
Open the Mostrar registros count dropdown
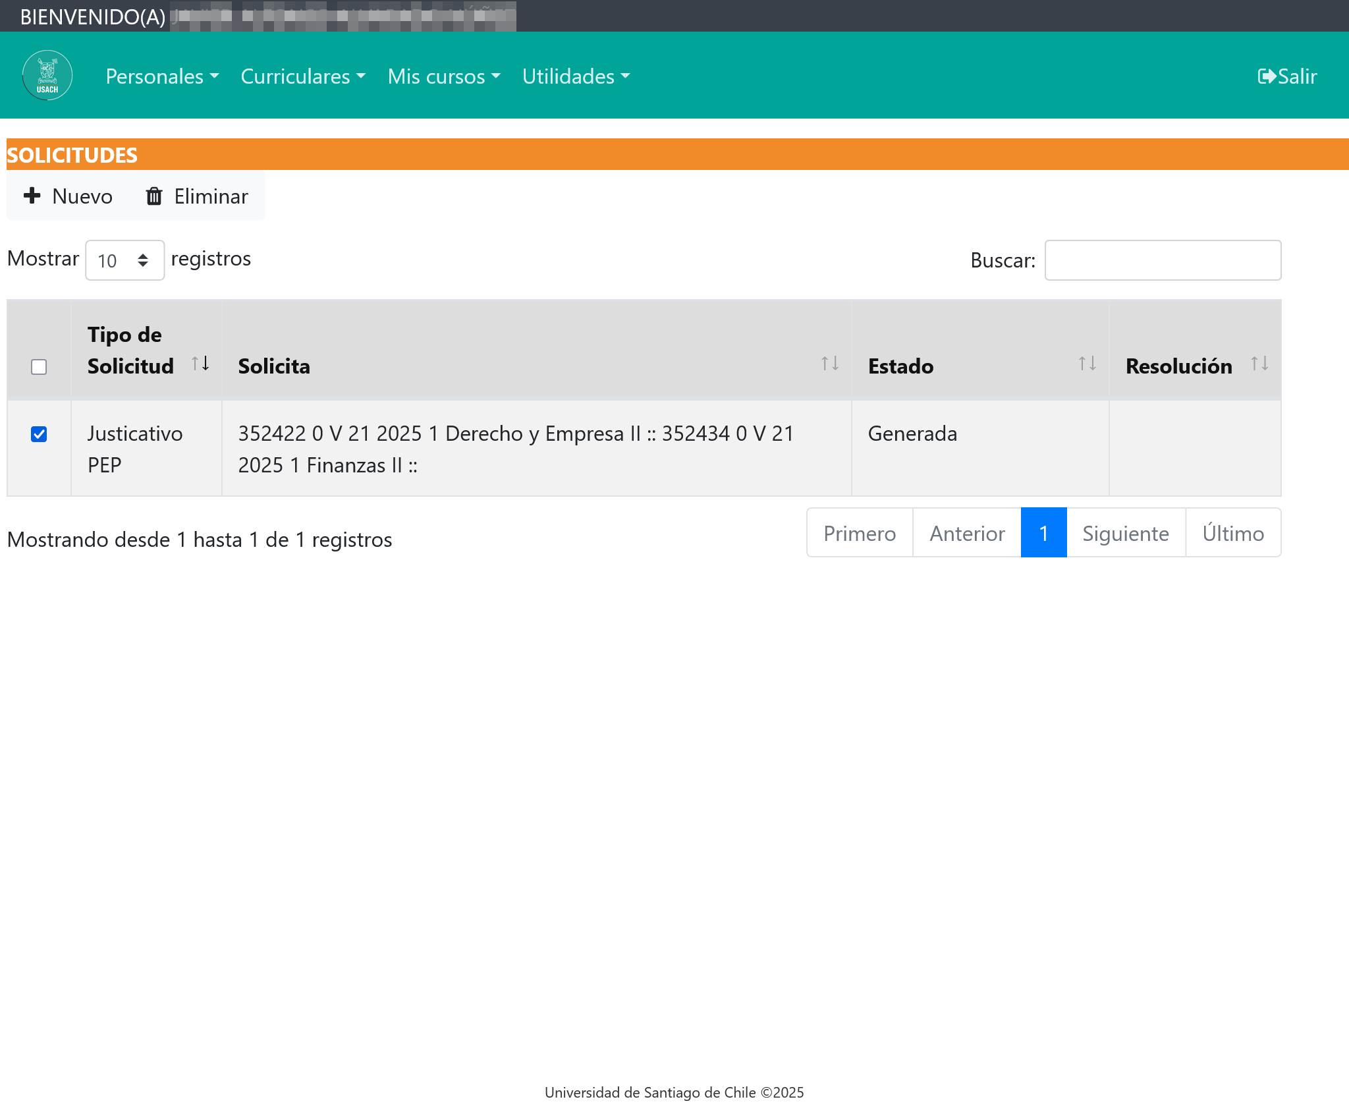click(x=124, y=260)
